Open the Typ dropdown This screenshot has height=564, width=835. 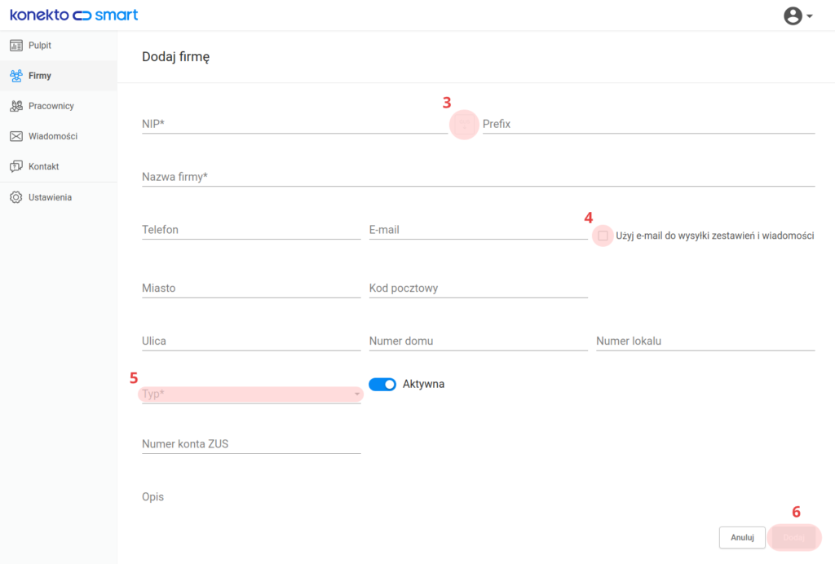tap(251, 394)
